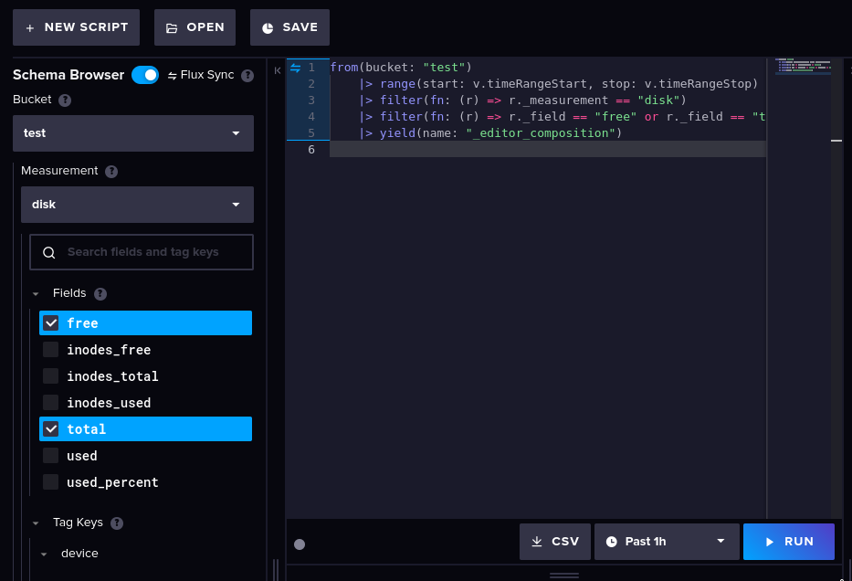Image resolution: width=852 pixels, height=581 pixels.
Task: Click the CSV download icon
Action: (x=538, y=541)
